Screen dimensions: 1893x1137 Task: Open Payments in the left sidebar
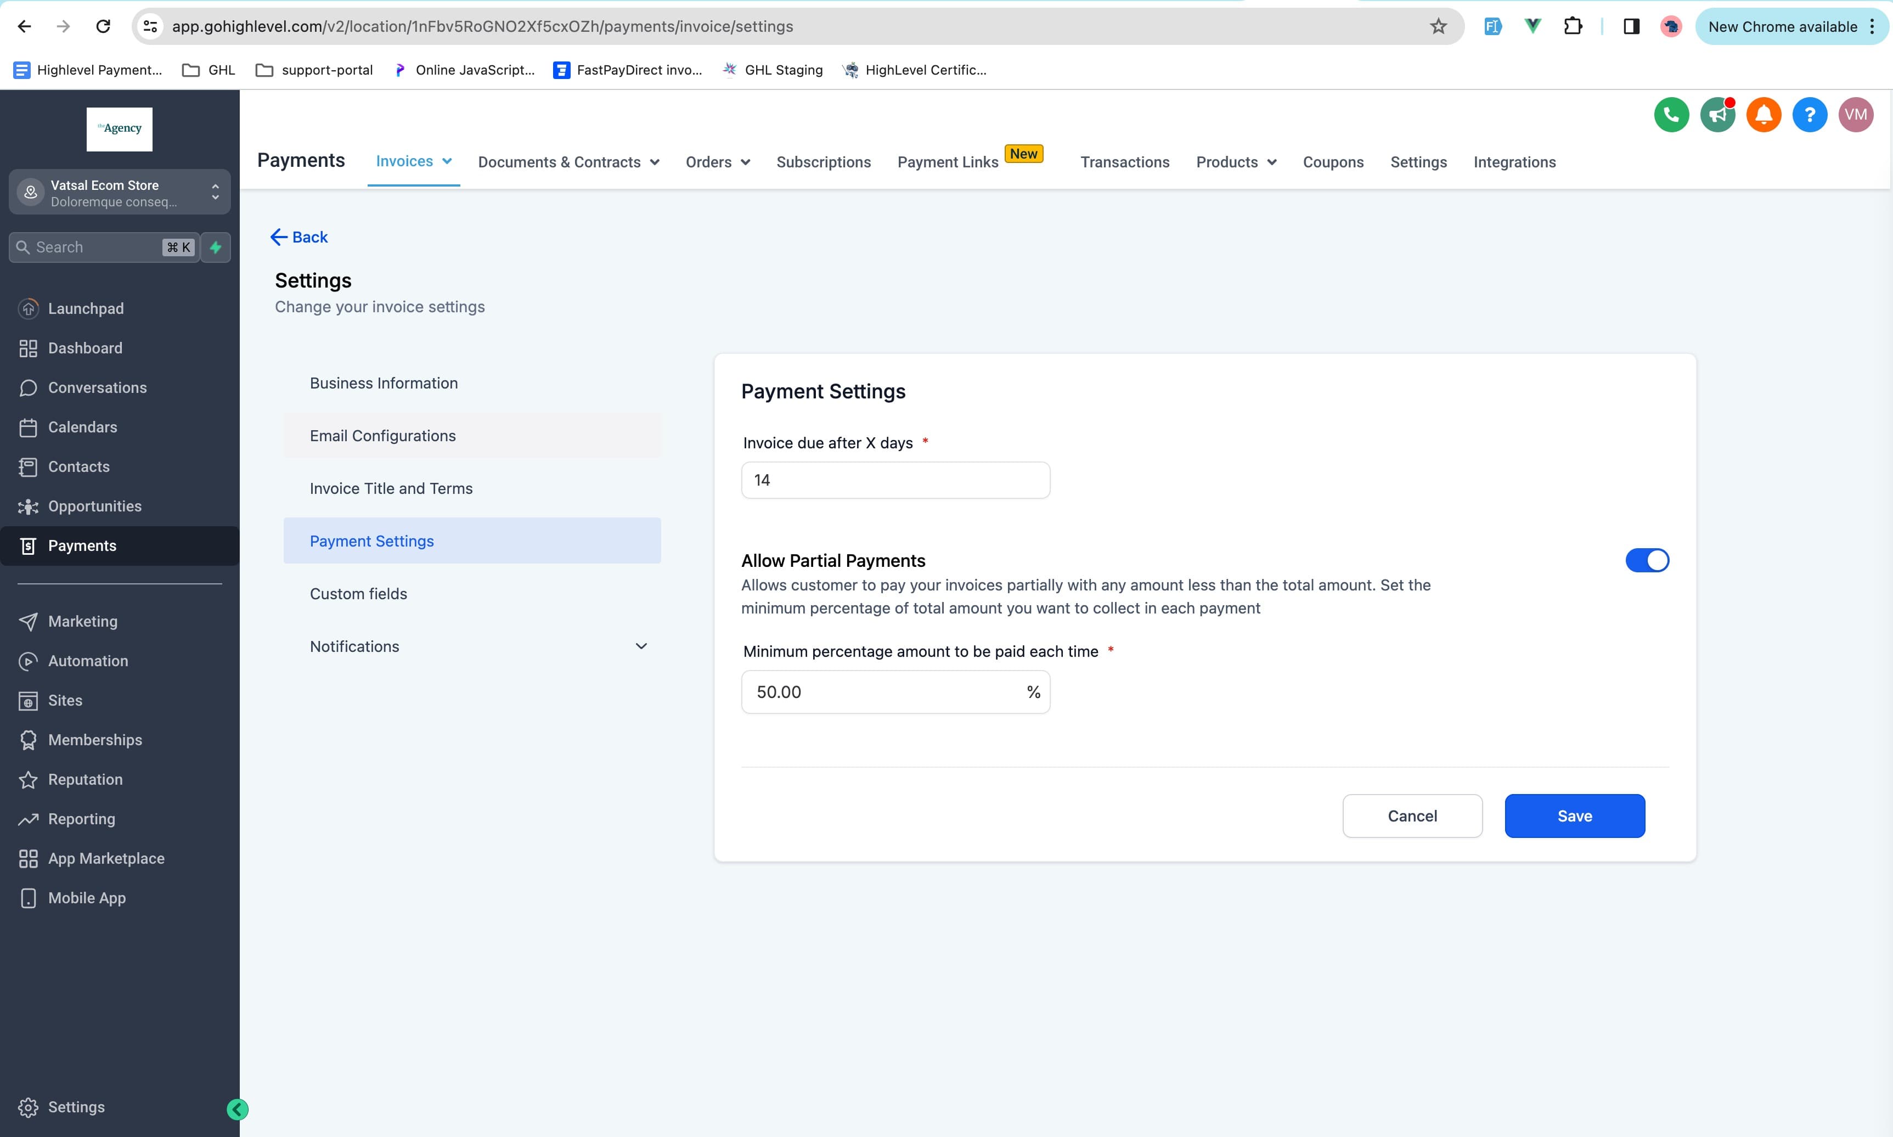click(x=120, y=547)
